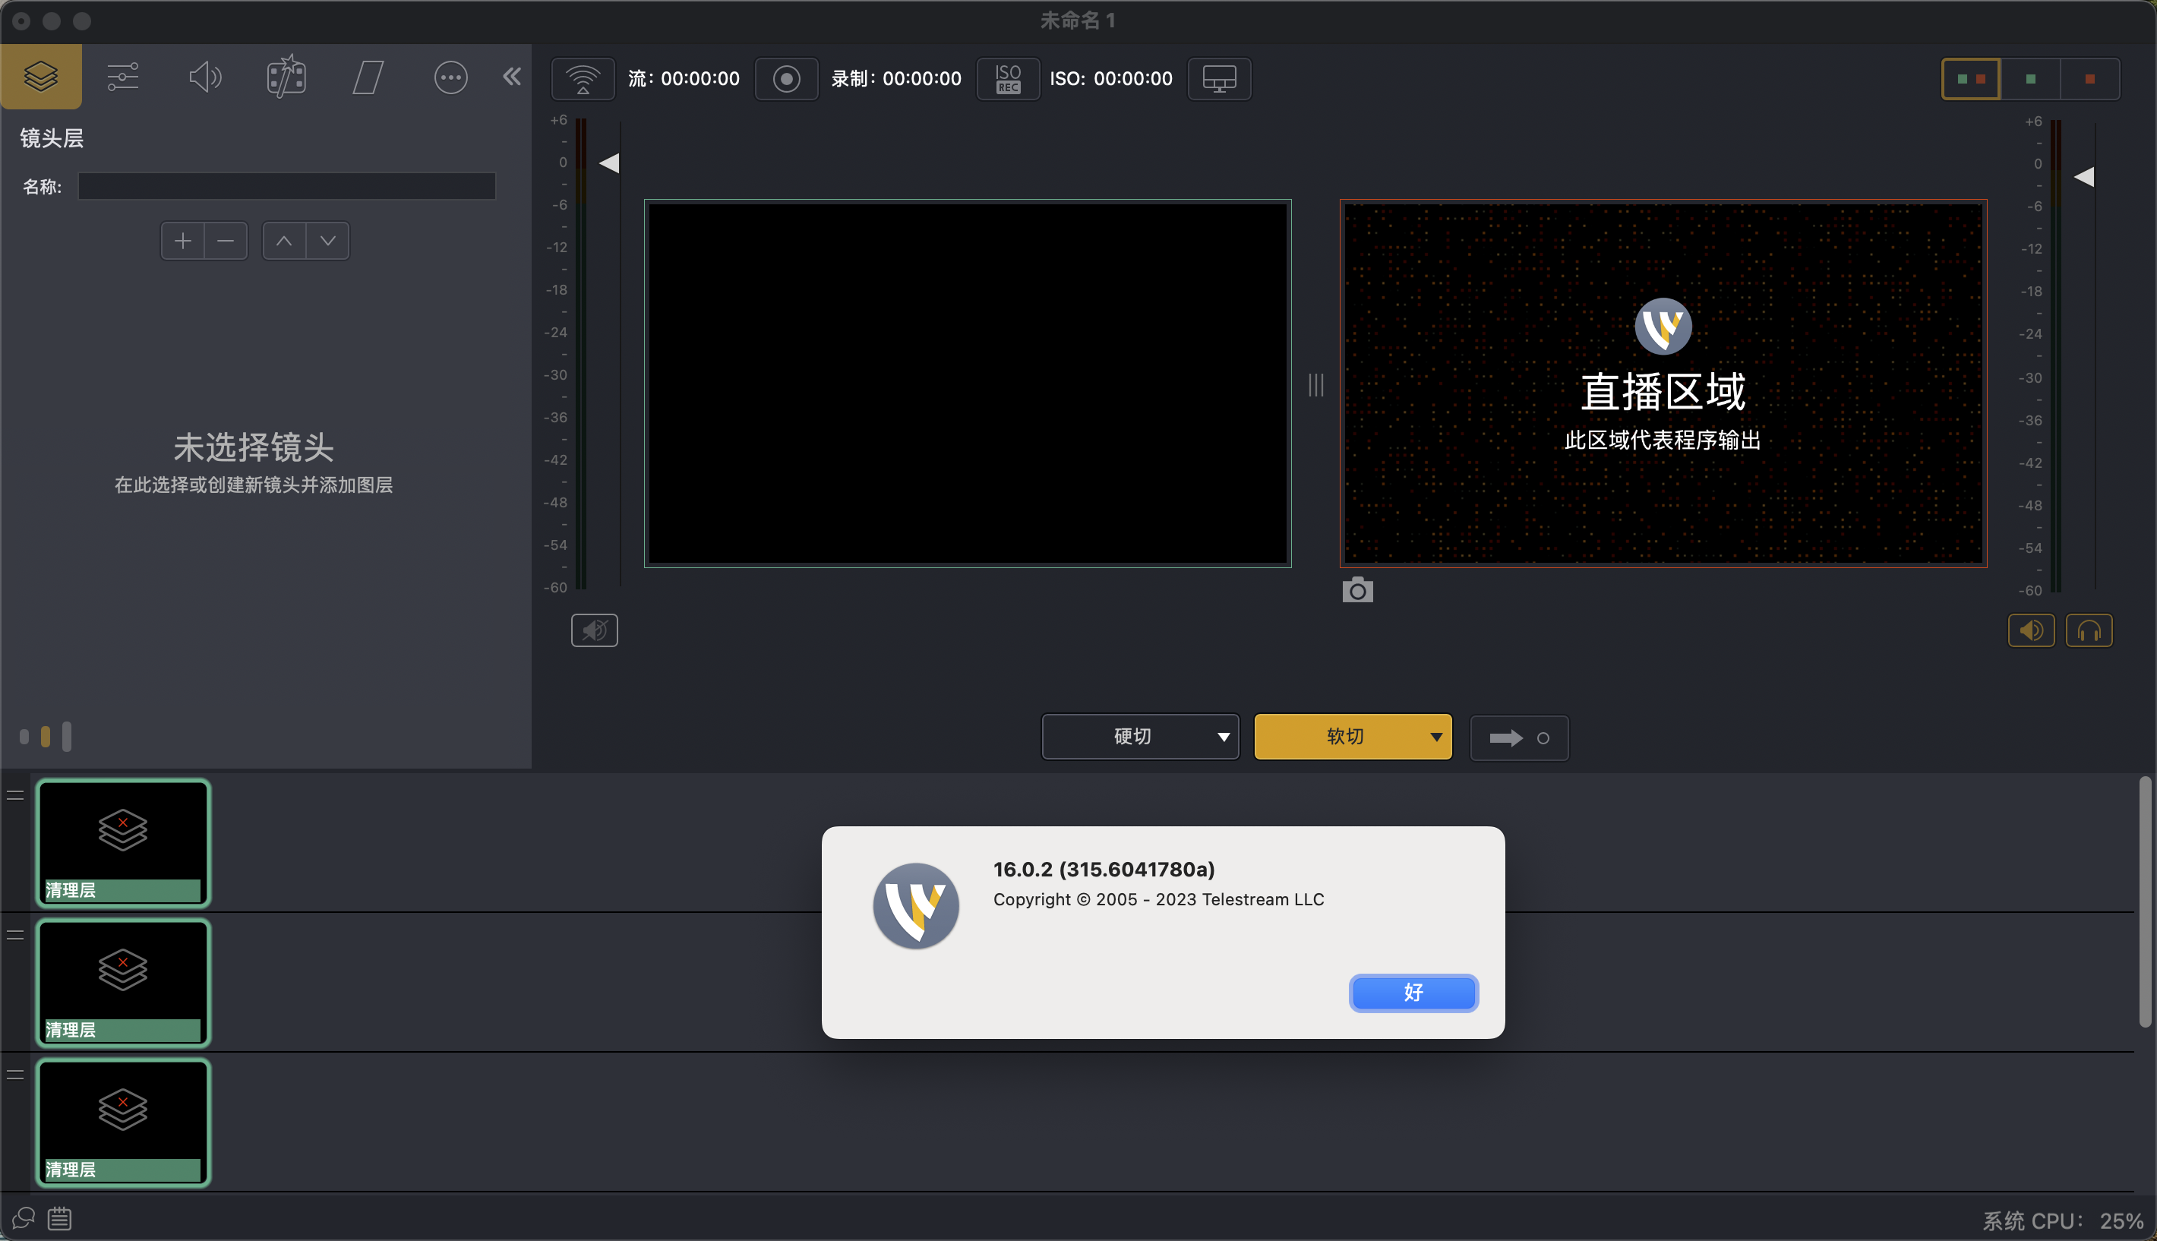Screen dimensions: 2157x1241
Task: Click the go transition arrow button
Action: click(x=1519, y=737)
